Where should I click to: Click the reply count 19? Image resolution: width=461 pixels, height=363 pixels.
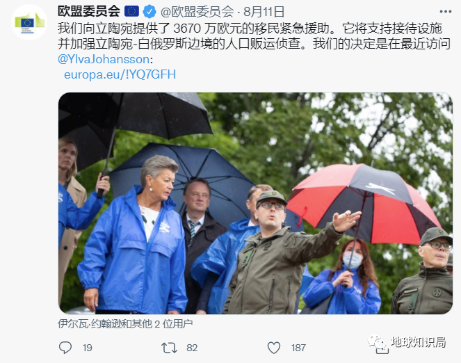(x=88, y=348)
